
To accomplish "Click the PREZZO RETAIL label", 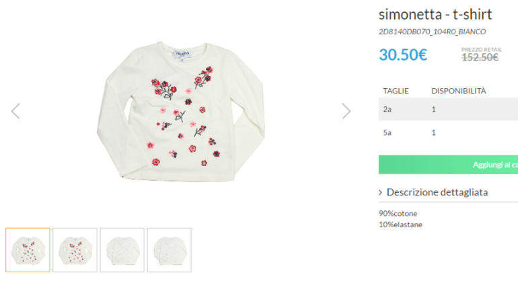I will click(480, 48).
